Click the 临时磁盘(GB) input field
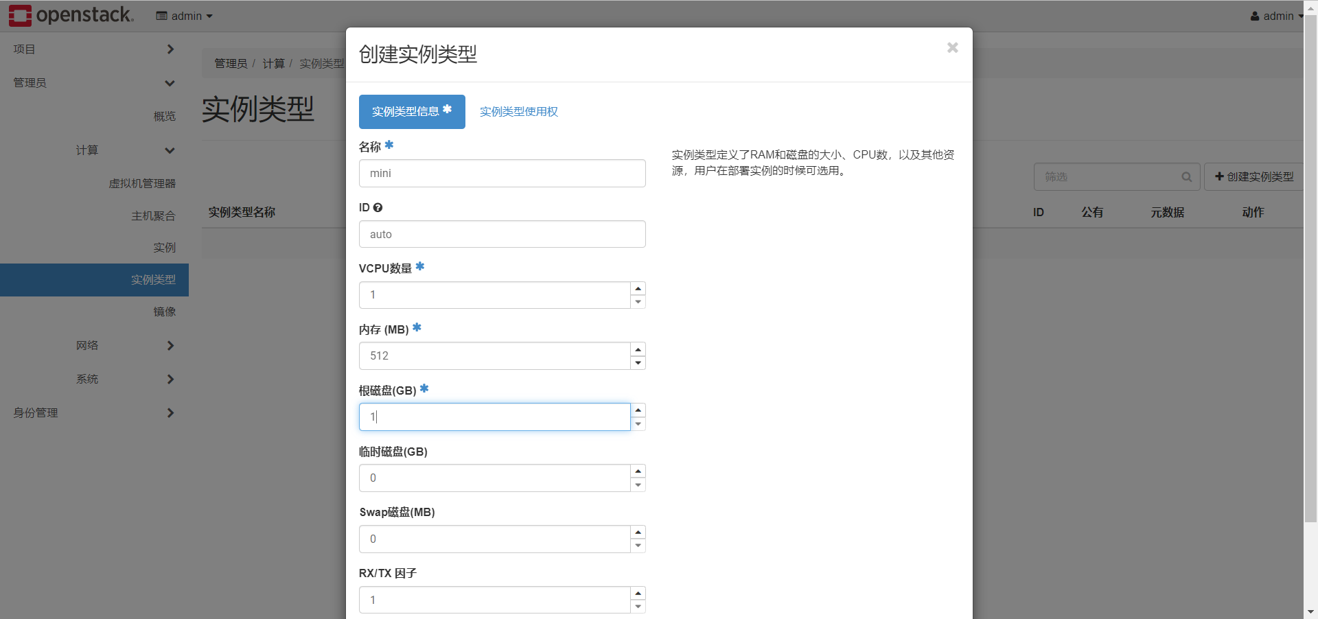This screenshot has height=619, width=1318. (494, 478)
